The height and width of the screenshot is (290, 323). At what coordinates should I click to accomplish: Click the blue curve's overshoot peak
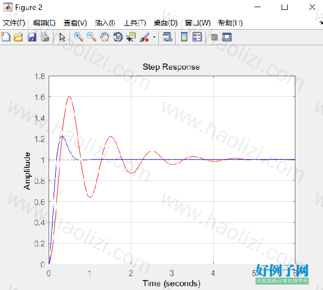click(x=62, y=136)
